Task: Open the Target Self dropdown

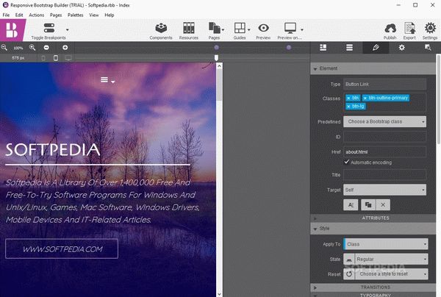Action: click(x=384, y=190)
